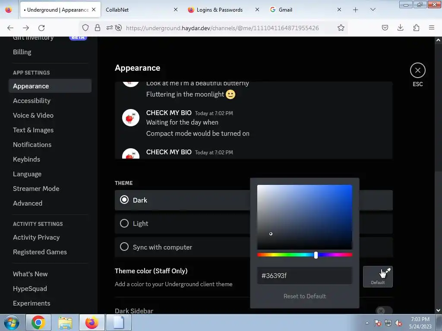The height and width of the screenshot is (331, 442).
Task: Open the Firefox application menu
Action: pos(432,28)
